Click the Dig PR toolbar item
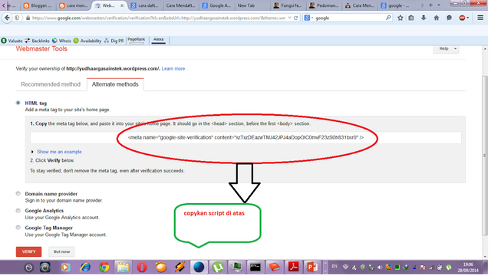This screenshot has width=491, height=276. pyautogui.click(x=114, y=41)
